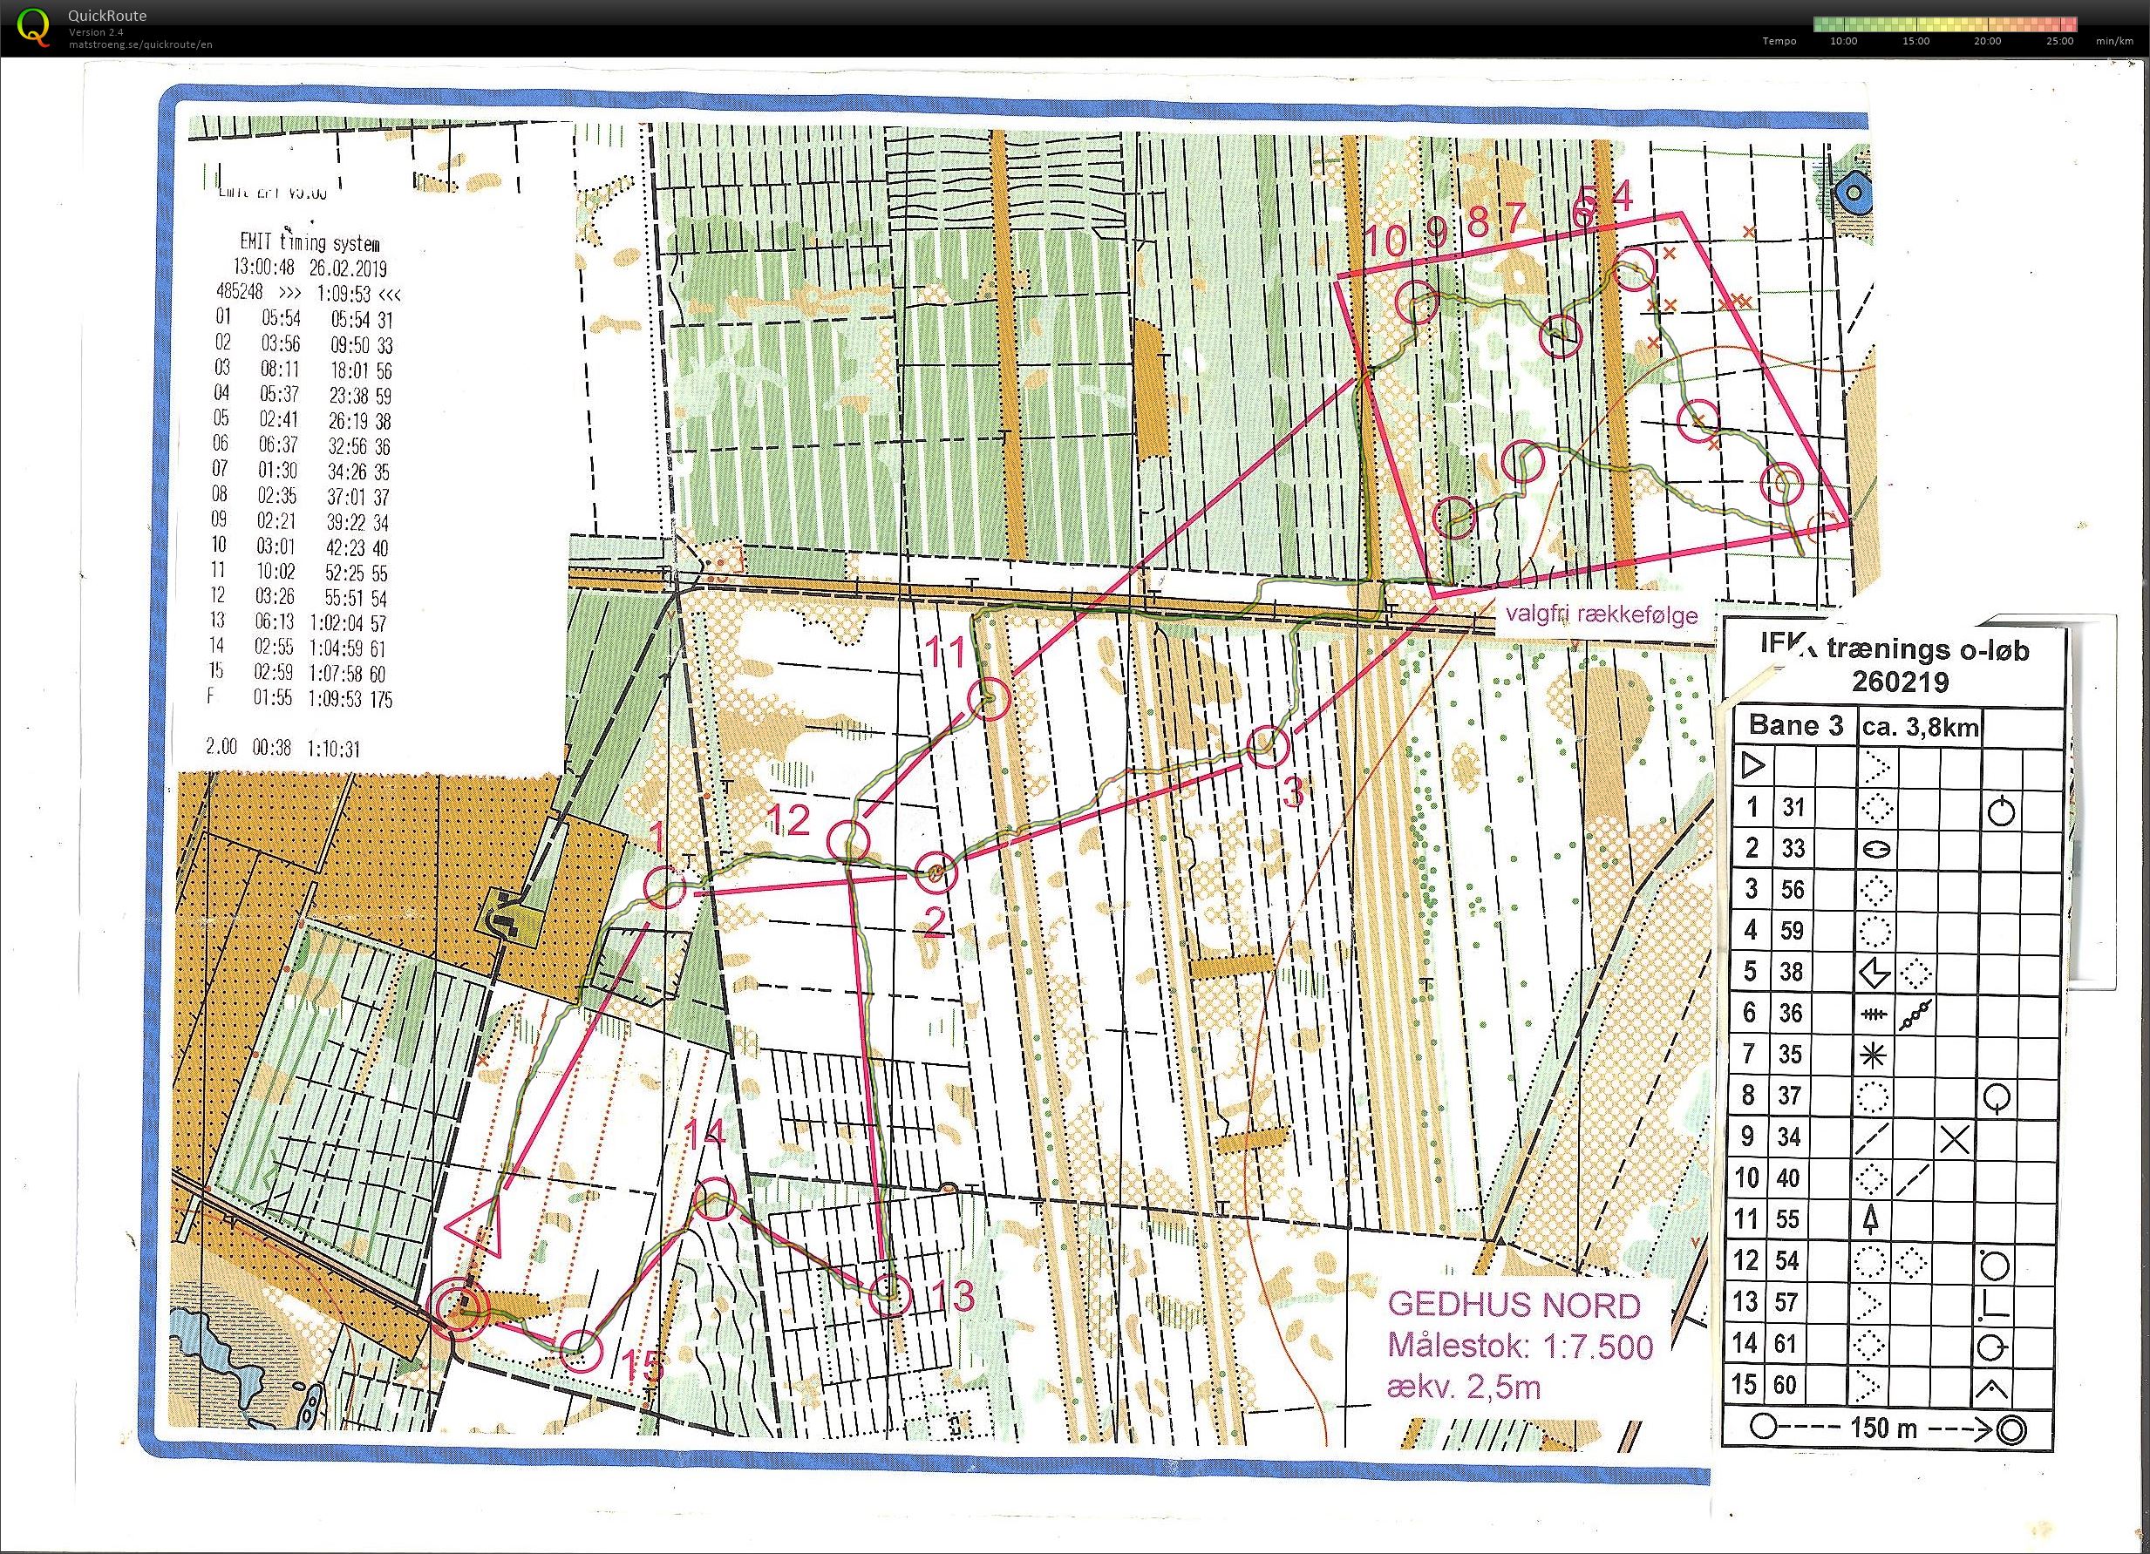
Task: Click the 'Bane 3' course header cell
Action: click(x=1796, y=725)
